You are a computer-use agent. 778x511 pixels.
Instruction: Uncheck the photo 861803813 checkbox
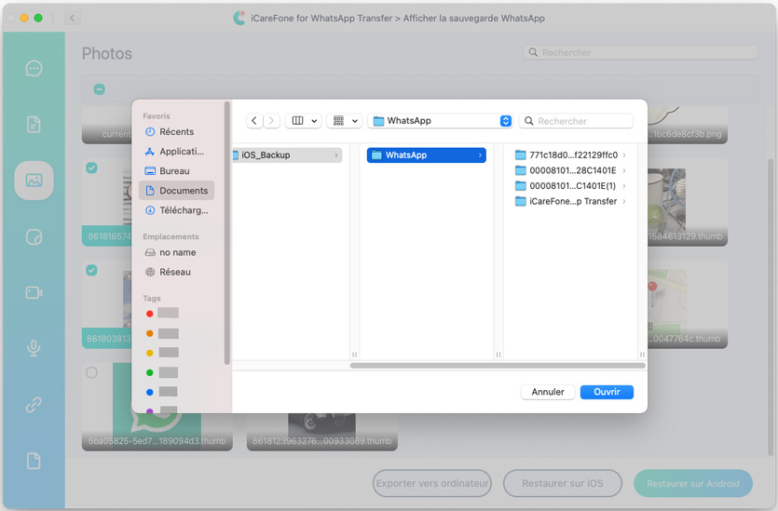(92, 270)
